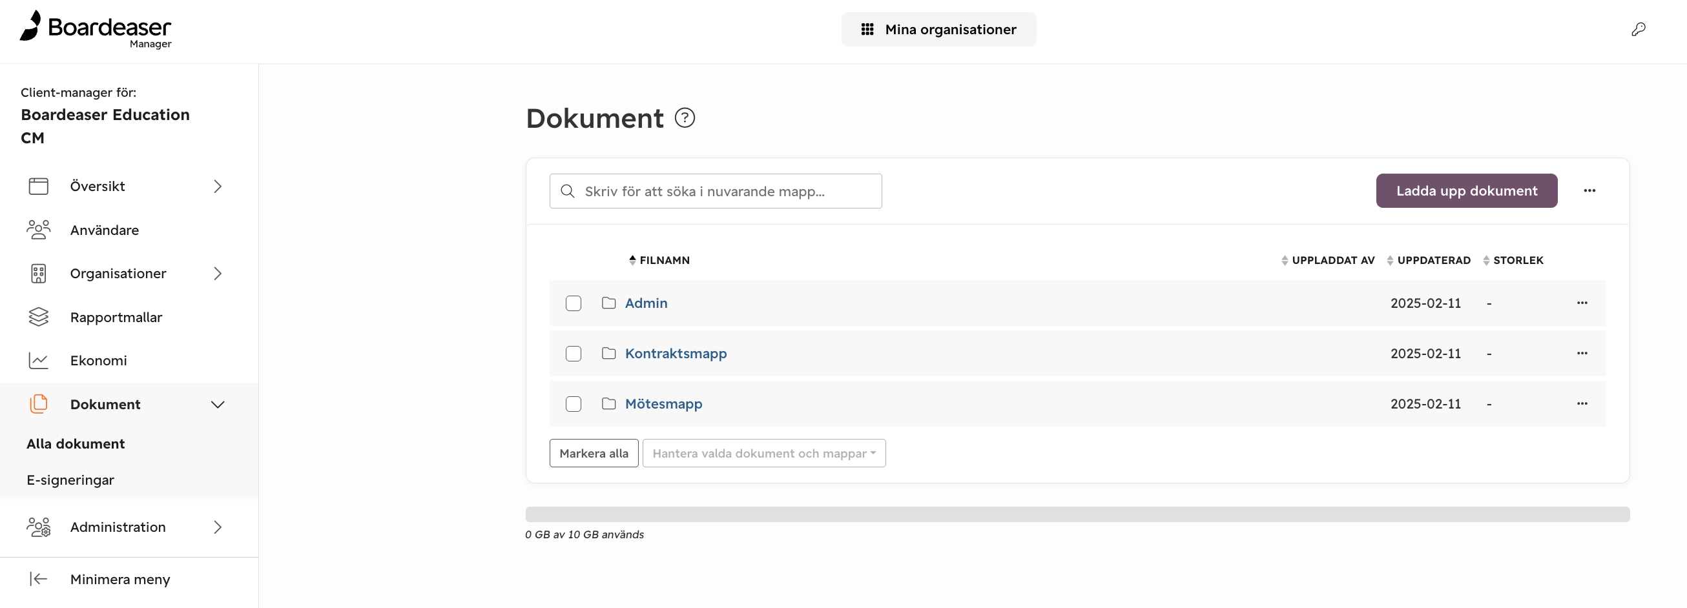Expand the Översikt chevron
Screen dimensions: 1687x608
click(x=218, y=187)
